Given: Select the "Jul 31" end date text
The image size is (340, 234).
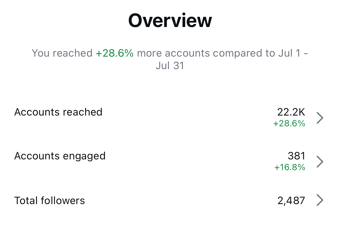Looking at the screenshot, I should tap(170, 66).
